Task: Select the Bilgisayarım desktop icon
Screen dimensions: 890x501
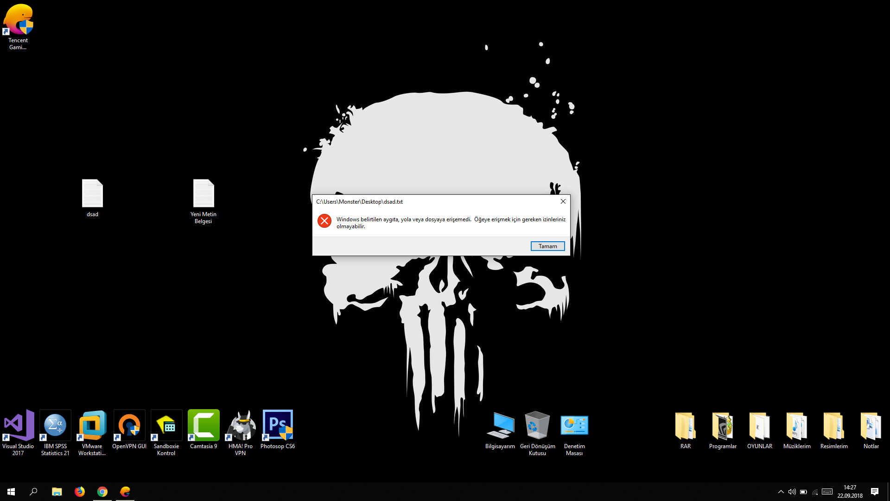Action: tap(500, 430)
